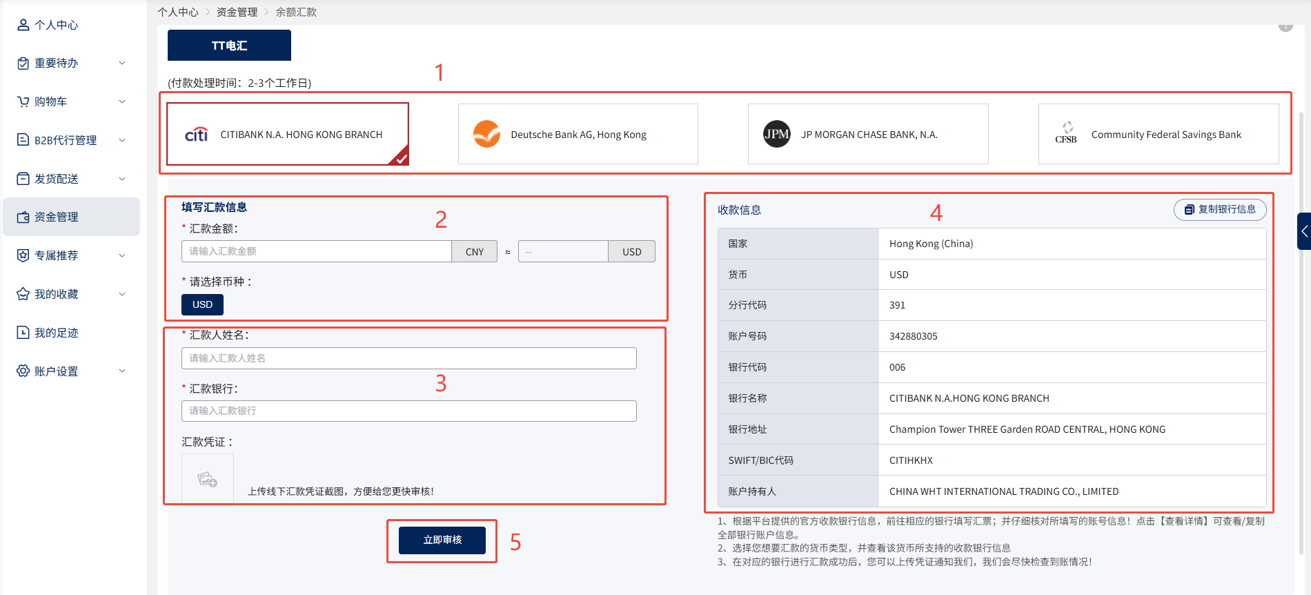Select Deutsche Bank AG, Hong Kong option
This screenshot has width=1311, height=595.
tap(578, 134)
